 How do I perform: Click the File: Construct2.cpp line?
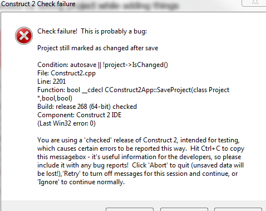click(x=66, y=73)
